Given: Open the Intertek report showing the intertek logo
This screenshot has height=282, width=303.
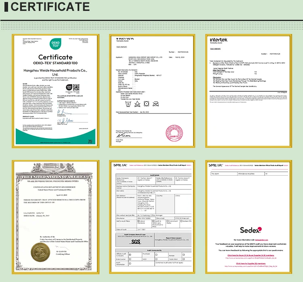Looking at the screenshot, I should 248,91.
